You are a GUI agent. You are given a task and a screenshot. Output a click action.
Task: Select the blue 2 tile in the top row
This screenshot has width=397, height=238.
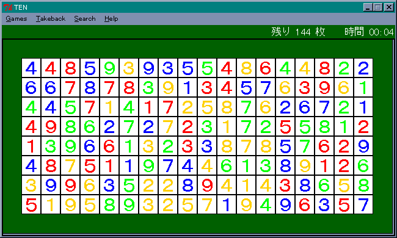(x=363, y=68)
